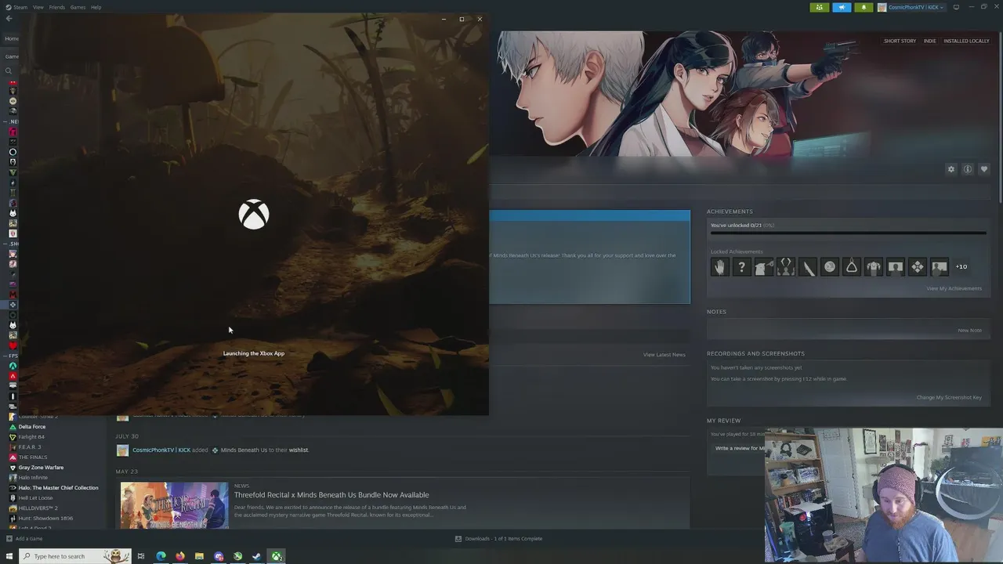Open the View menu in Steam
Screen dimensions: 1003x564
[x=38, y=7]
